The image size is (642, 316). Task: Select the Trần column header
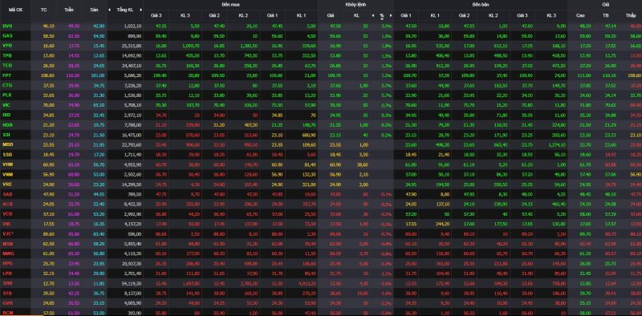pos(68,10)
